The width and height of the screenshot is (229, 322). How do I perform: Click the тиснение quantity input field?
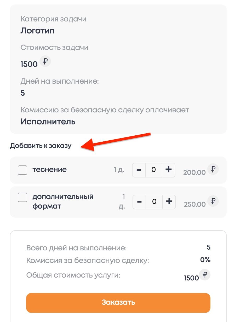(154, 170)
